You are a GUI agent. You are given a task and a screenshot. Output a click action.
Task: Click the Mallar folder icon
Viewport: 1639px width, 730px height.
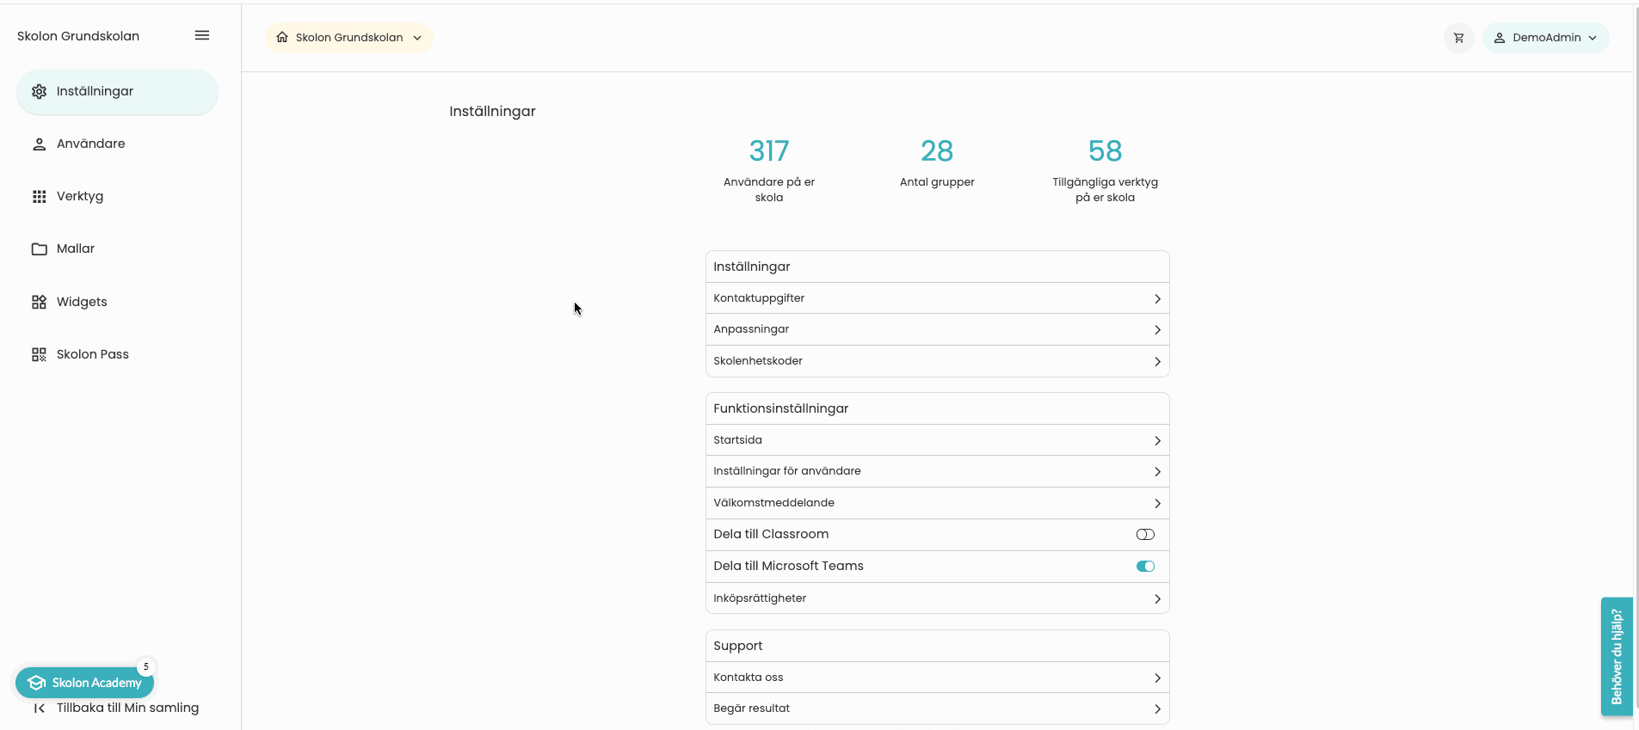click(x=40, y=249)
